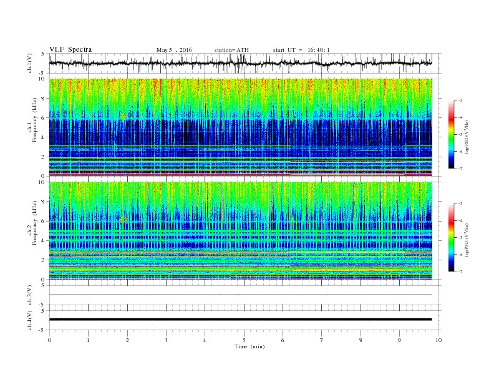
Task: Click the "8" kHz tick on ch.1 spectrogram
Action: tap(44, 99)
